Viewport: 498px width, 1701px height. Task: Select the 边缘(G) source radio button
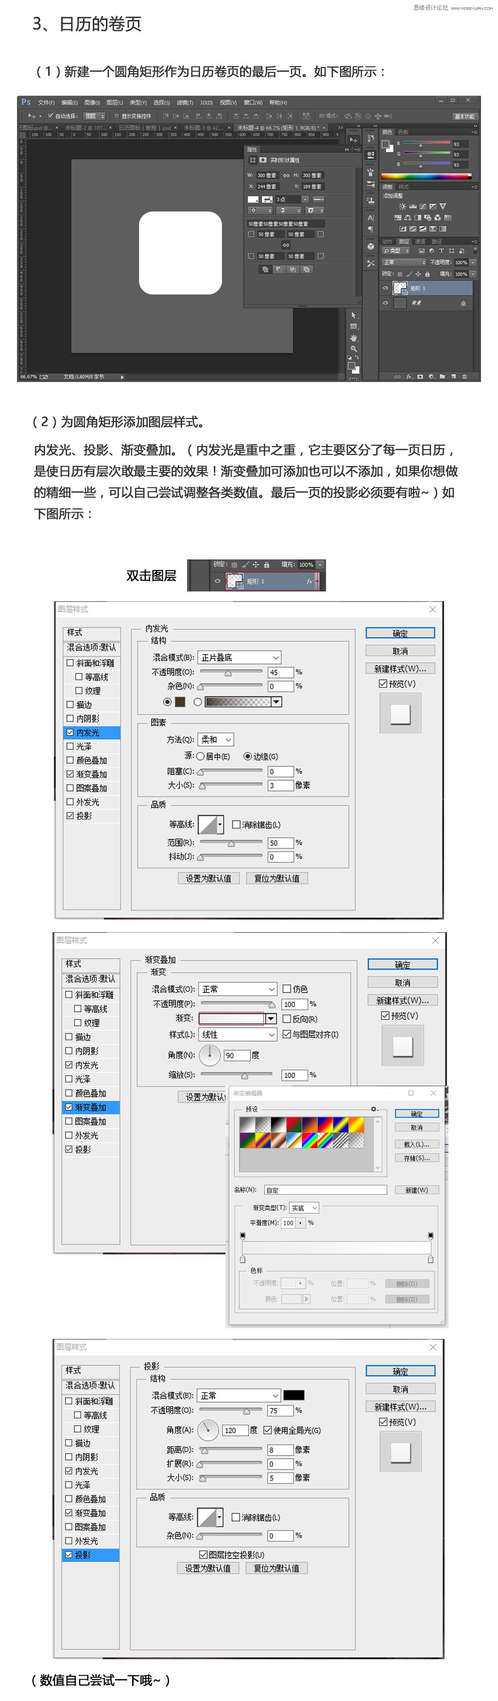[x=248, y=756]
